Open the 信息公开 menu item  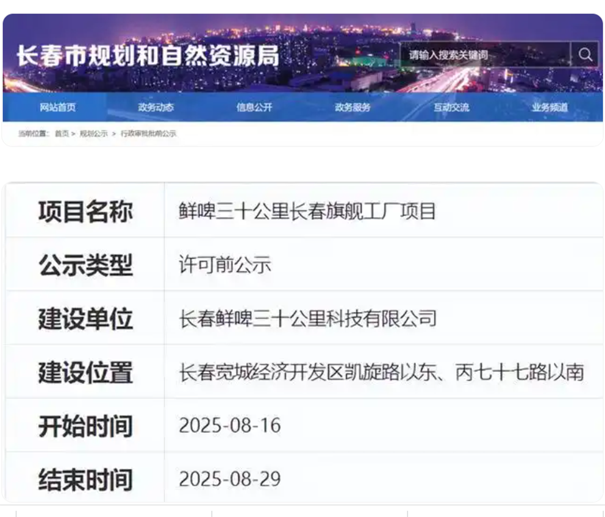point(254,107)
